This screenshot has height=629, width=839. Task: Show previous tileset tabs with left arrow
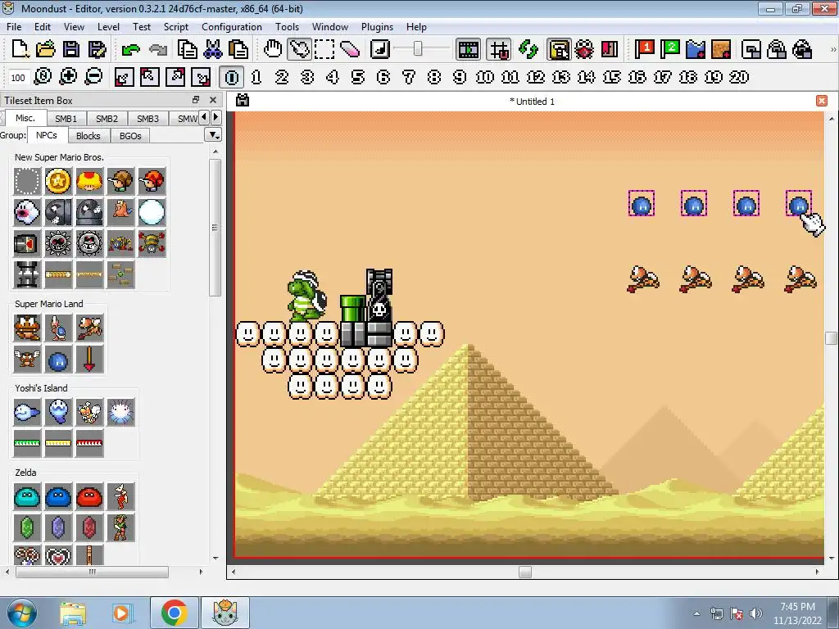(x=204, y=117)
